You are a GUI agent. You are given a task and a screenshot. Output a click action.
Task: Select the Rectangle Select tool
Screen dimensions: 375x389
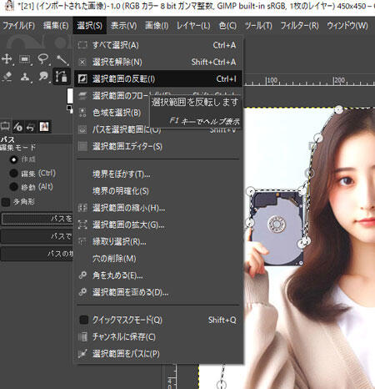click(x=25, y=59)
